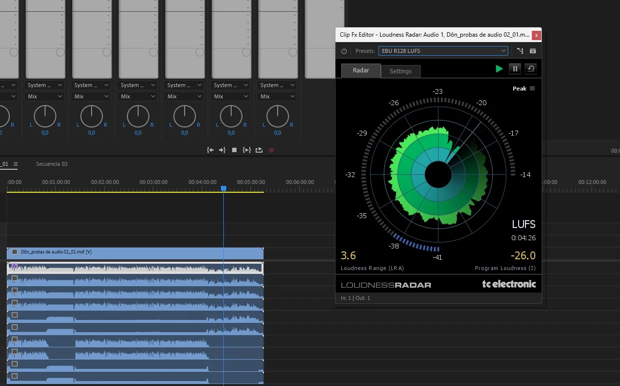
Task: Click the 00:01:00:00 mark on the time ruler
Action: coord(56,182)
